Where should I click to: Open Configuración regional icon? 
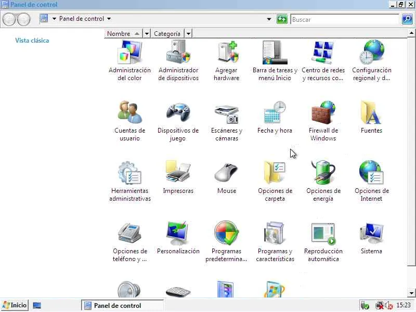click(x=372, y=52)
